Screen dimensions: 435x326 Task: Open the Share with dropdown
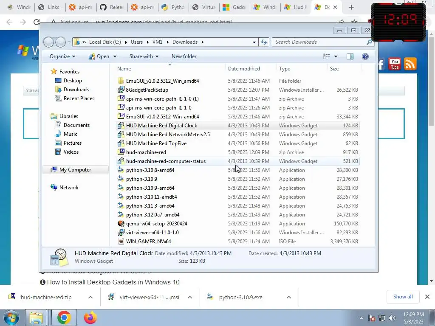(x=144, y=56)
